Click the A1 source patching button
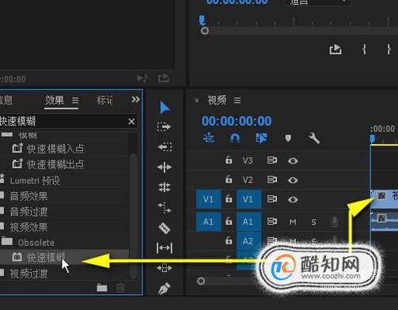Viewport: 398px width, 310px height. pyautogui.click(x=208, y=221)
